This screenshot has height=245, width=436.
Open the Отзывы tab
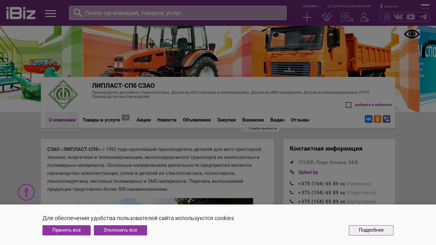[300, 120]
